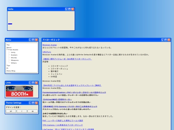The image size is (174, 130).
Task: Maximize the Theme Settings window
Action: tap(33, 103)
